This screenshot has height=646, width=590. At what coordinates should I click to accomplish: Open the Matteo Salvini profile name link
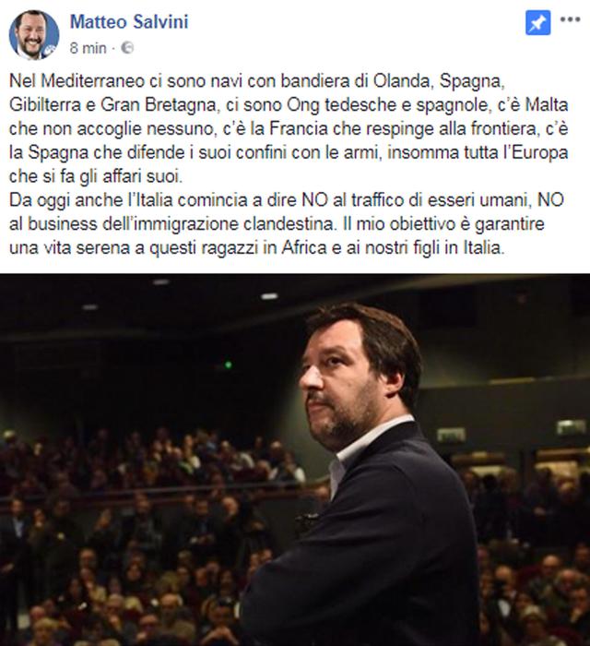[x=129, y=22]
